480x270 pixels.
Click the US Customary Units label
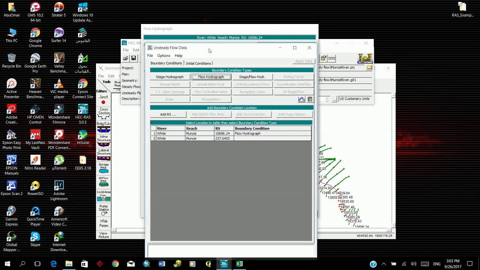[x=354, y=99]
